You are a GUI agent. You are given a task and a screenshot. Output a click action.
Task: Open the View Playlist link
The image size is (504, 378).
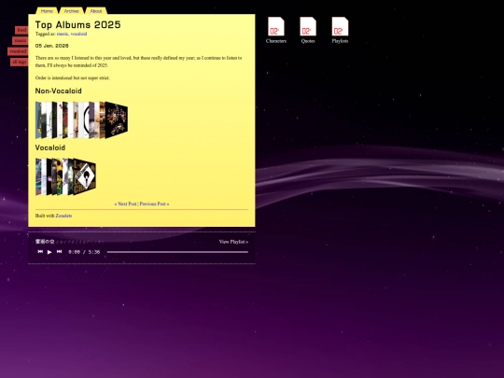point(233,242)
